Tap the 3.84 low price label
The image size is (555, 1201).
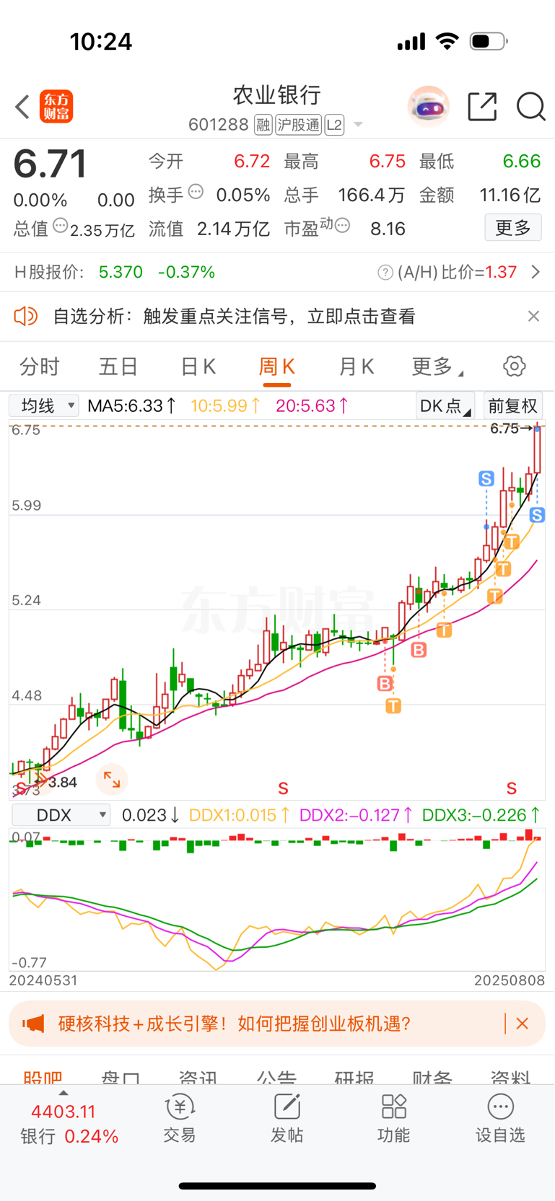point(62,782)
